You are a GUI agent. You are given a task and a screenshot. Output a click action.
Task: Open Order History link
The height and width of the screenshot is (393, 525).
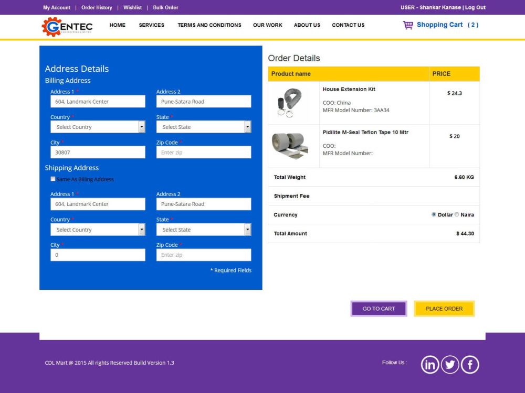pos(97,7)
